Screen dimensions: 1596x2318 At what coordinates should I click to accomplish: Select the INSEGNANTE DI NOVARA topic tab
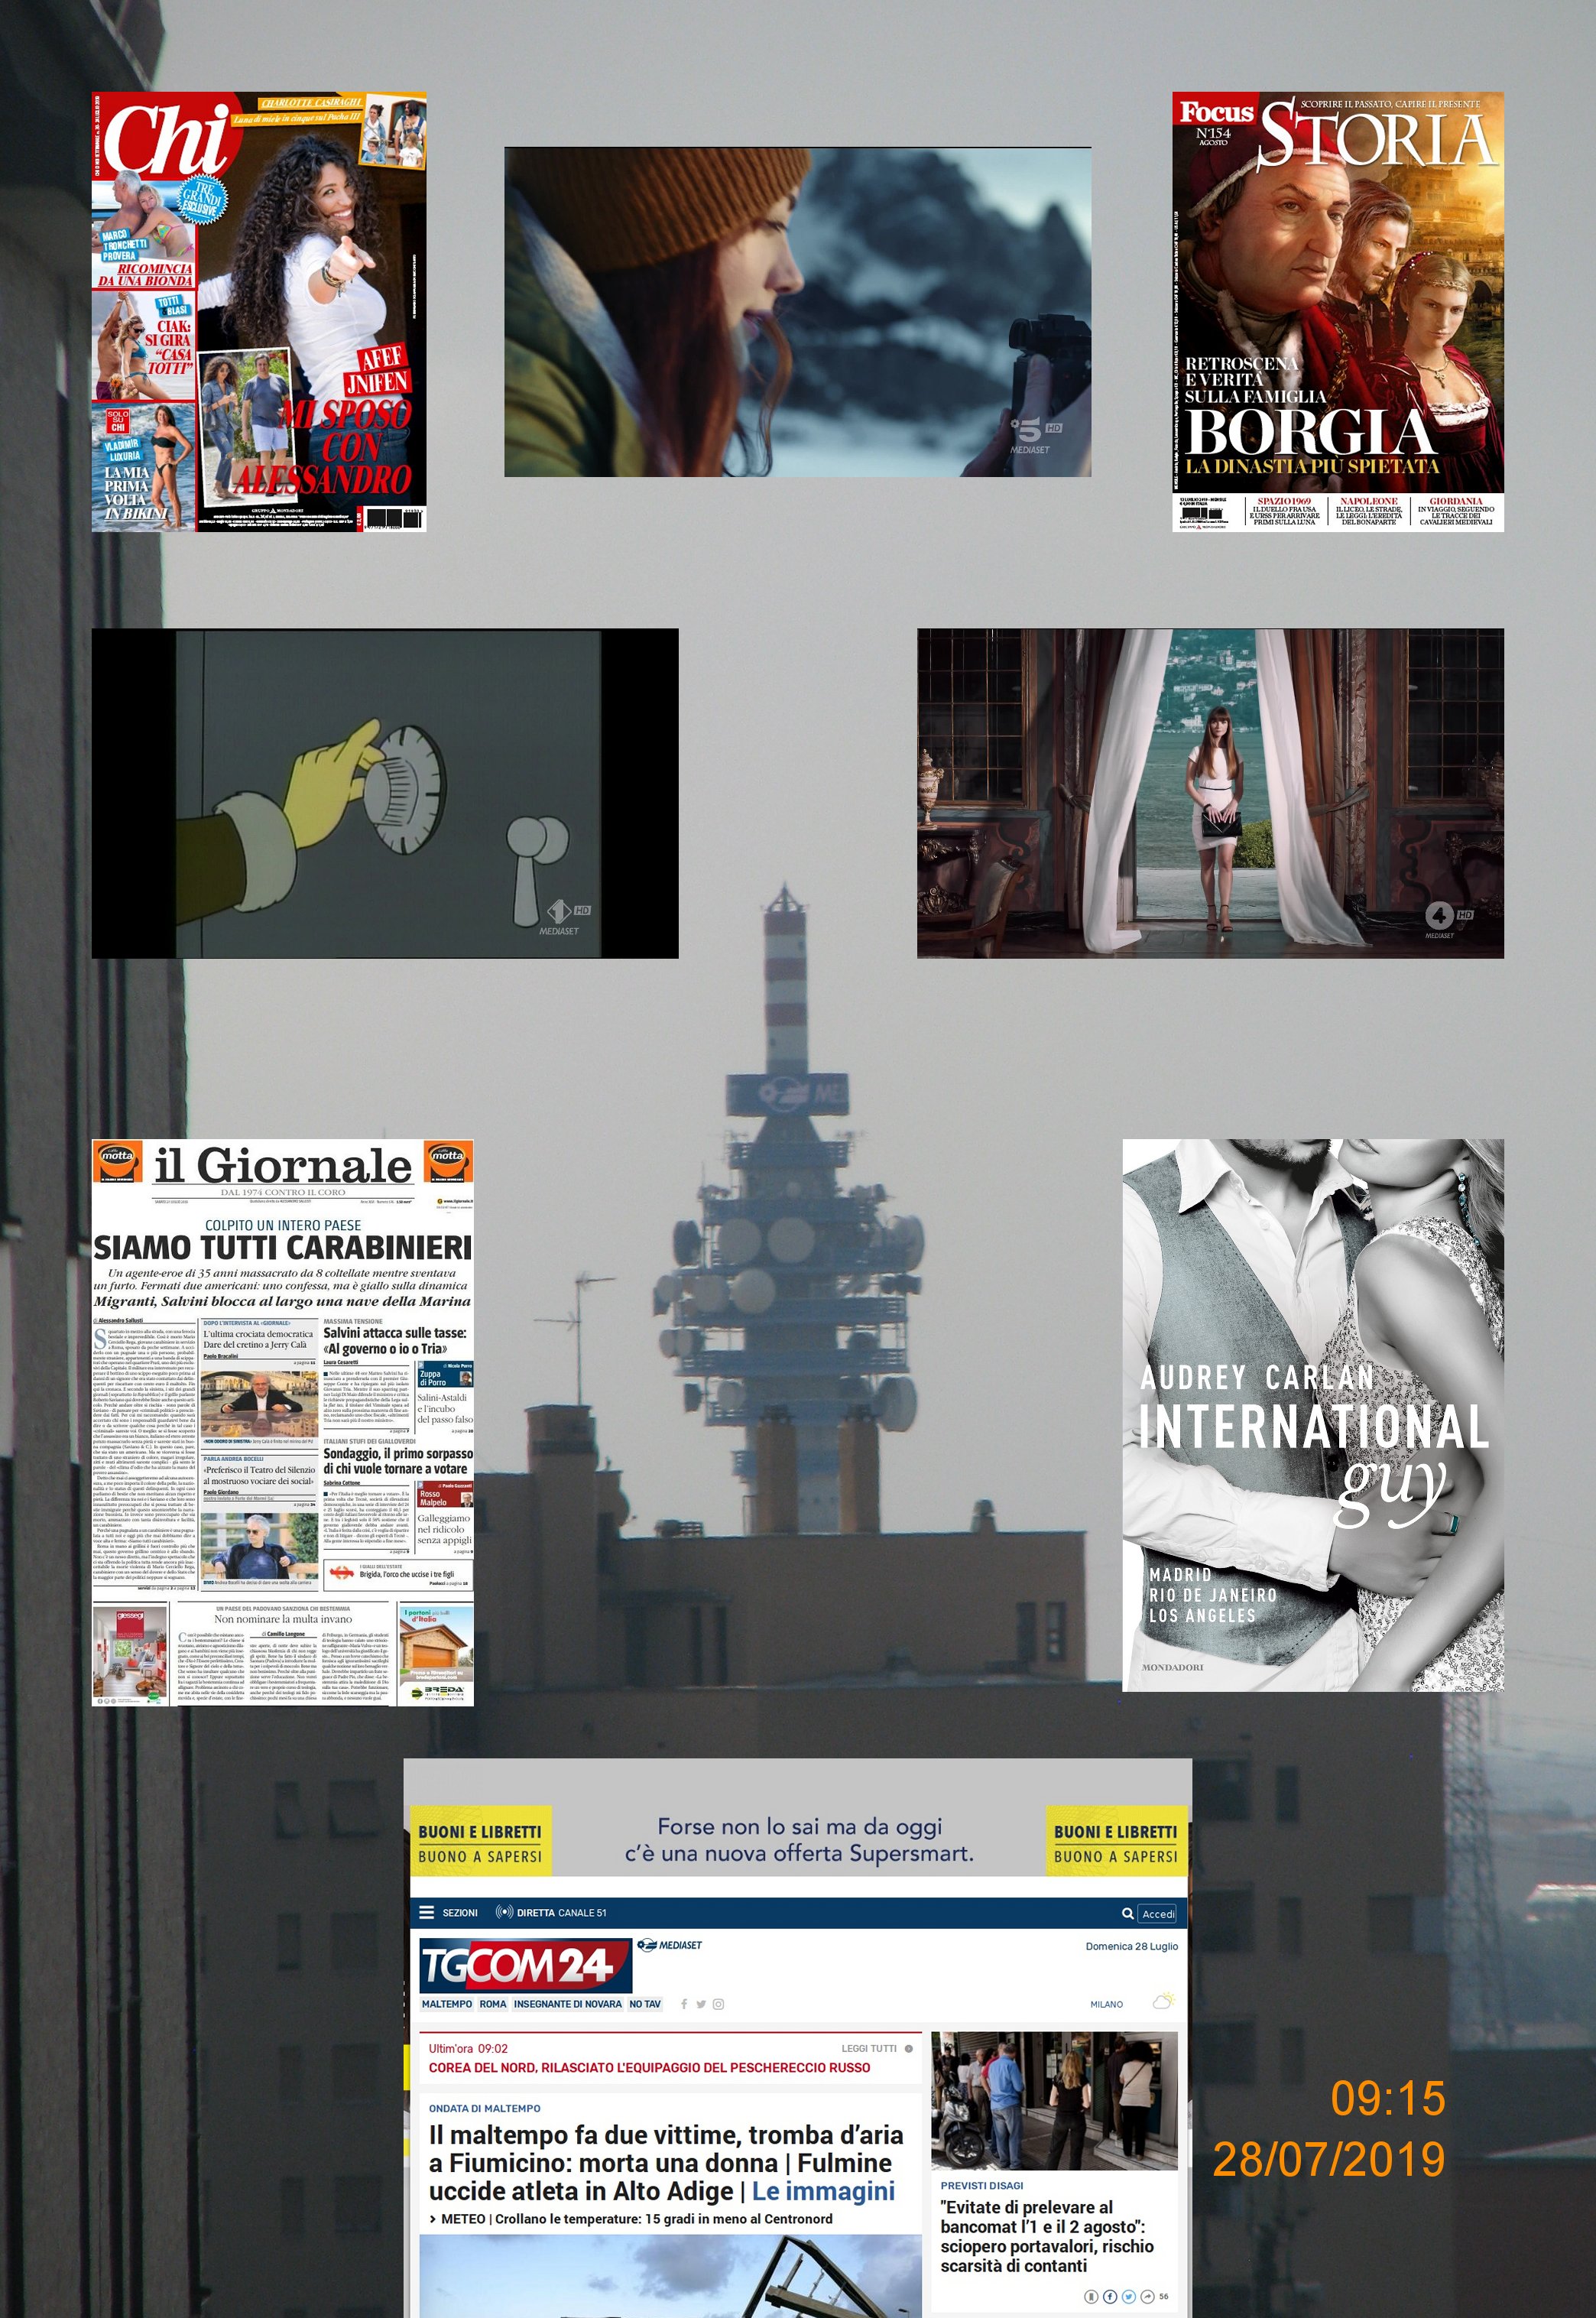[567, 2004]
